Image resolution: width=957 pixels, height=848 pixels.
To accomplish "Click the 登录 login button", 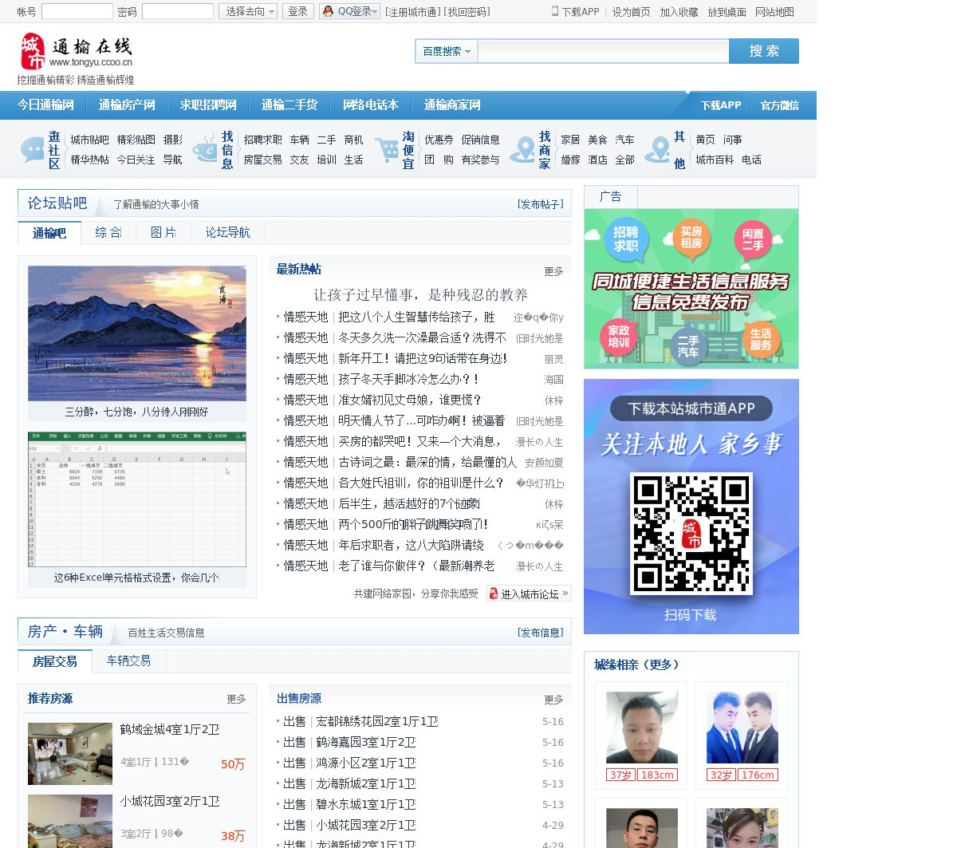I will (x=297, y=11).
